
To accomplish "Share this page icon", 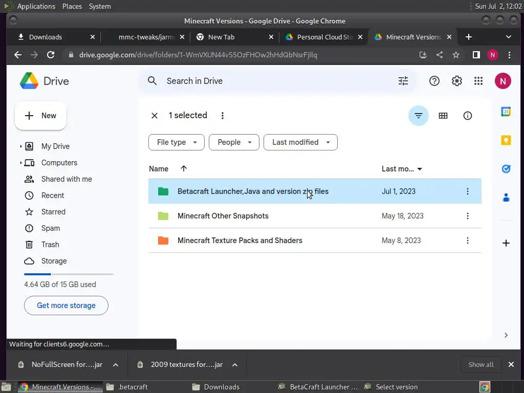I will 440,55.
